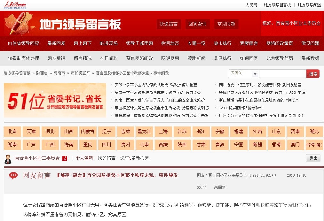
Task: Select the 内蒙古 province button
Action: click(x=88, y=132)
